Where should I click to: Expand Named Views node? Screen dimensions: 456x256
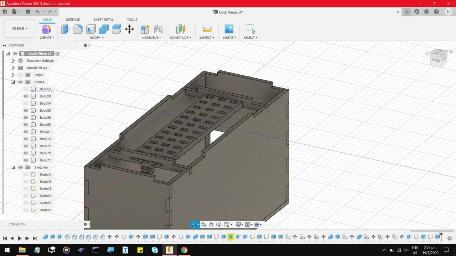click(13, 68)
